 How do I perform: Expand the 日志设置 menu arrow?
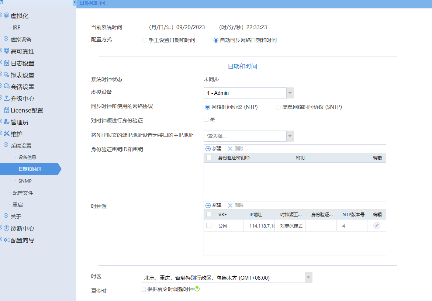[x=1, y=62]
